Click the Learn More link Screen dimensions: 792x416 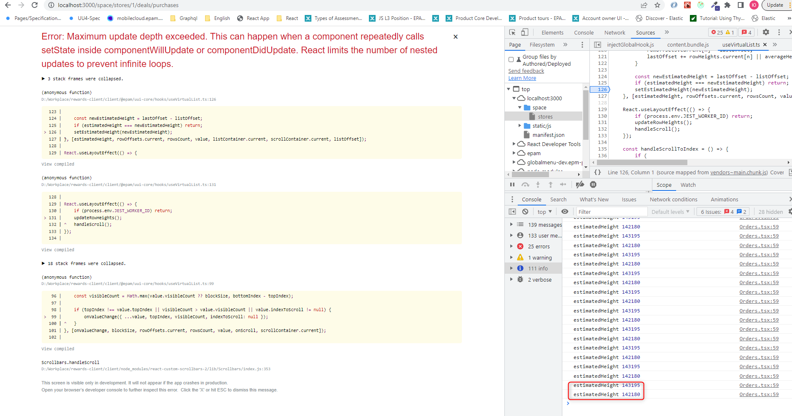point(522,78)
